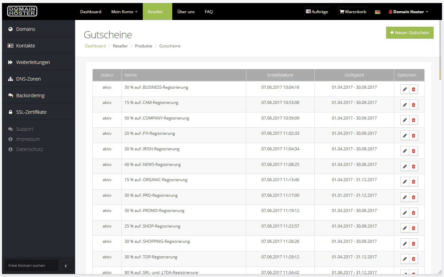Delete the .CAM-Registrierung voucher via trash icon
Image resolution: width=444 pixels, height=277 pixels.
(x=414, y=105)
